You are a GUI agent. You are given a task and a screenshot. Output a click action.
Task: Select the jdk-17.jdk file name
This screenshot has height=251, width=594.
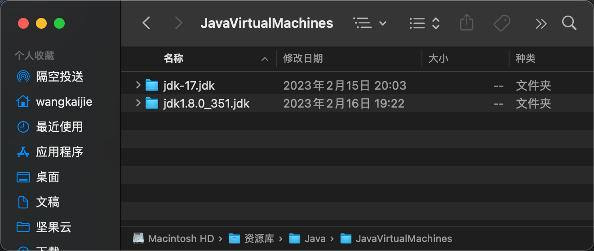pos(189,85)
